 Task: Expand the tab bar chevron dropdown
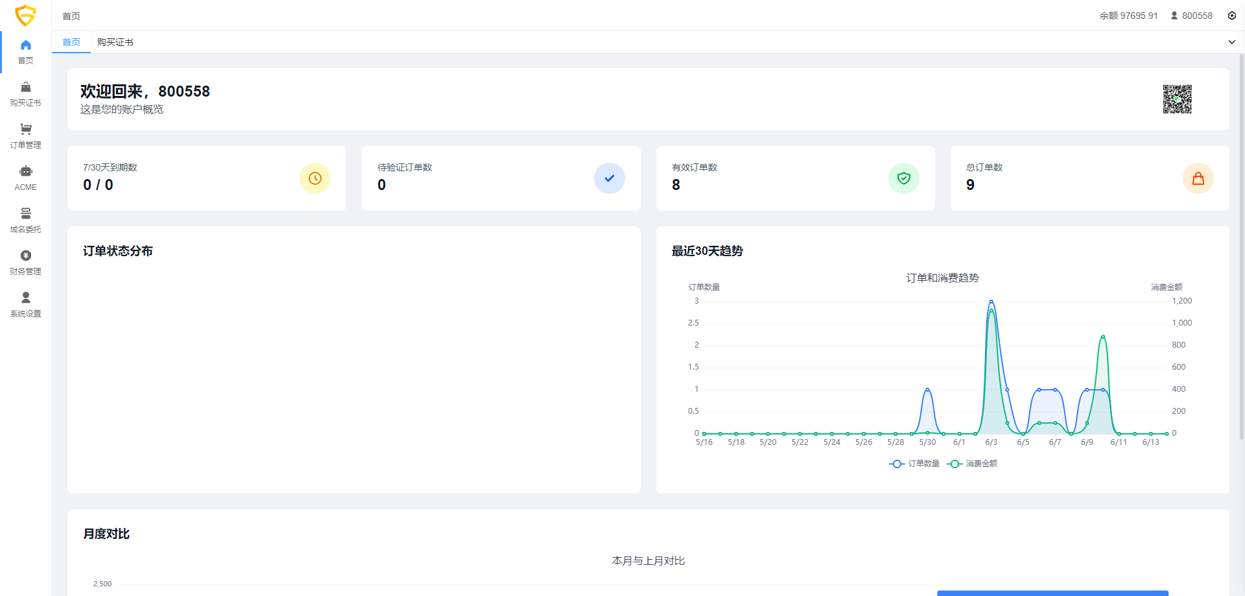pyautogui.click(x=1231, y=42)
